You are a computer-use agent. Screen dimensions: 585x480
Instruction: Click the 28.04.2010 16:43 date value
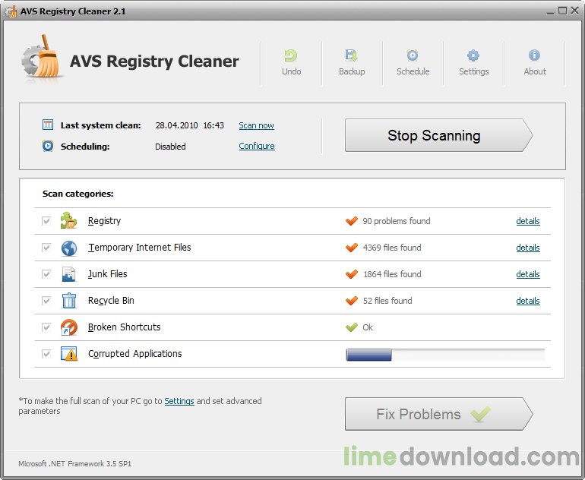pos(189,125)
